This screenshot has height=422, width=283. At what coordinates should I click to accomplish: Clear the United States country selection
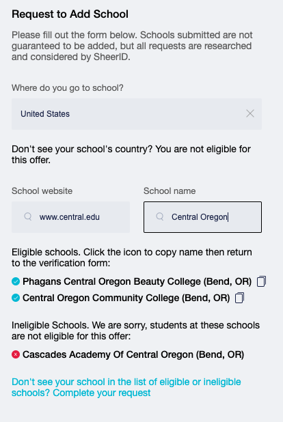click(x=250, y=113)
